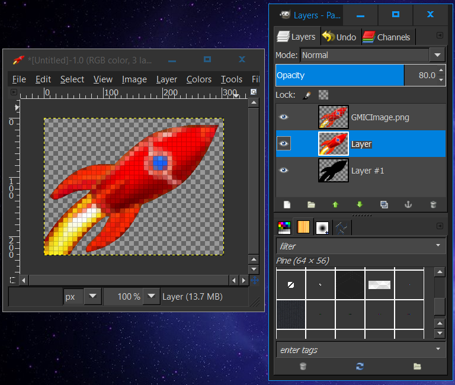Click the patterns panel scrollbar up arrow
The width and height of the screenshot is (455, 385).
440,272
